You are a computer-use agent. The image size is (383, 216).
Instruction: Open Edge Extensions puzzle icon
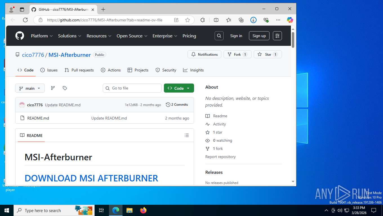click(202, 20)
